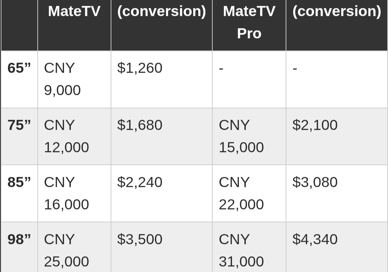This screenshot has height=272, width=388.
Task: Click the $1,680 conversion value
Action: (x=139, y=125)
